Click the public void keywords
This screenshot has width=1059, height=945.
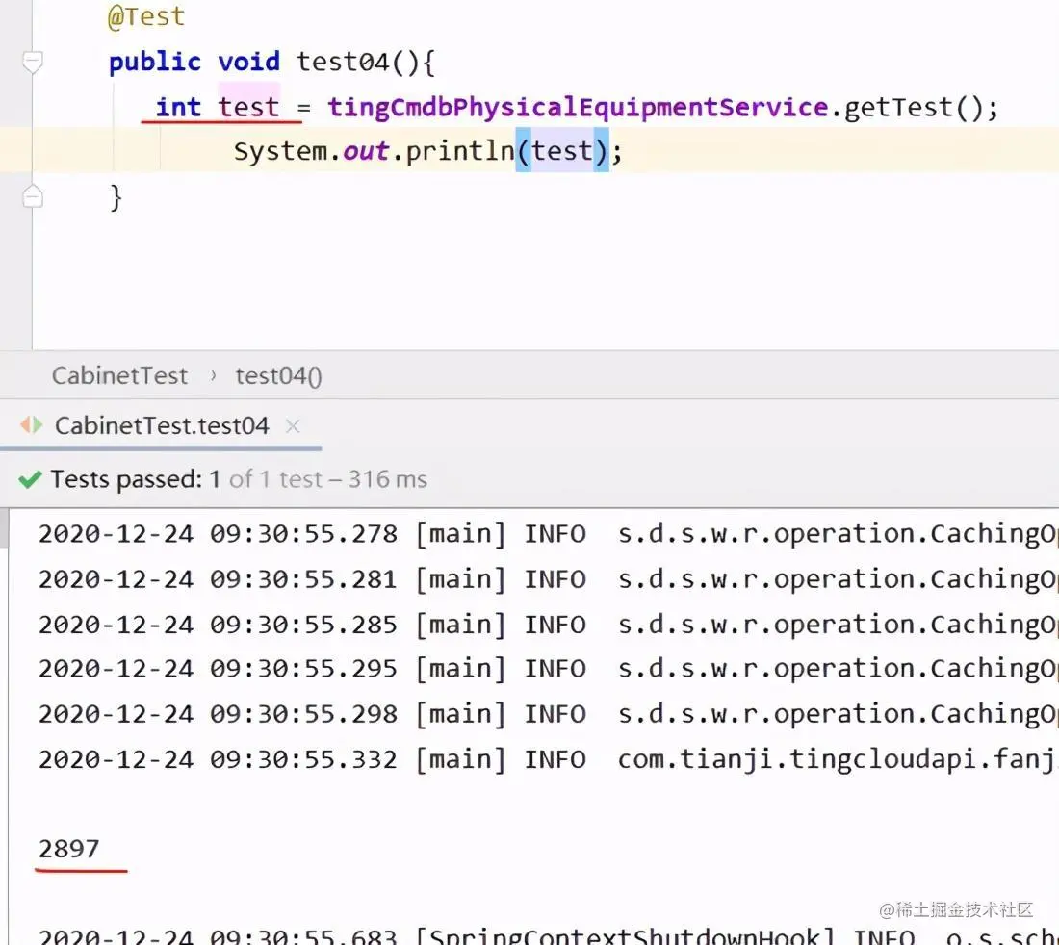coord(194,63)
